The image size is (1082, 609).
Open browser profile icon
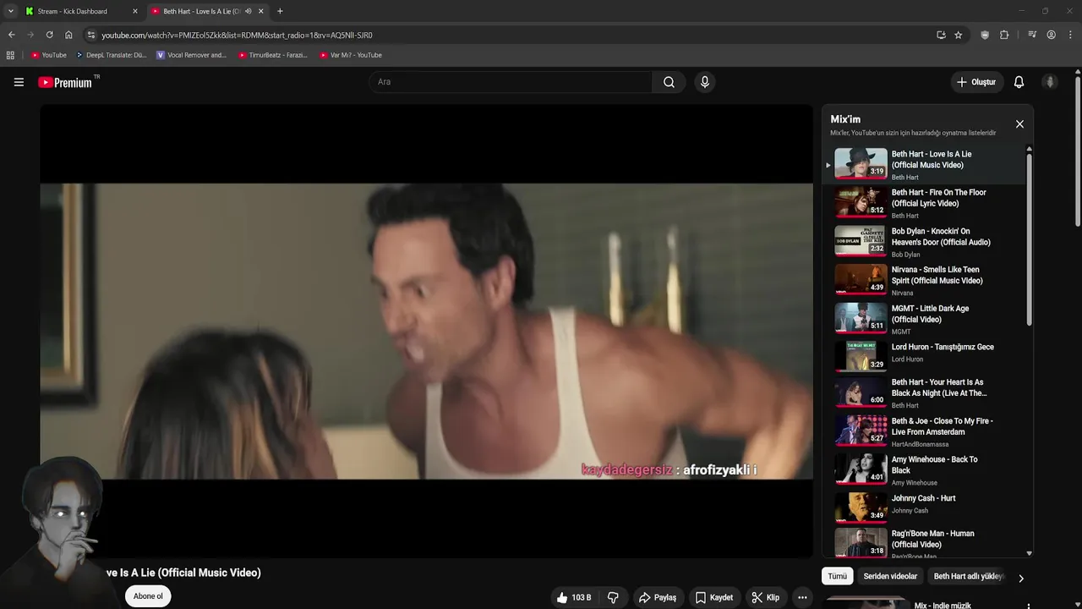[1051, 35]
